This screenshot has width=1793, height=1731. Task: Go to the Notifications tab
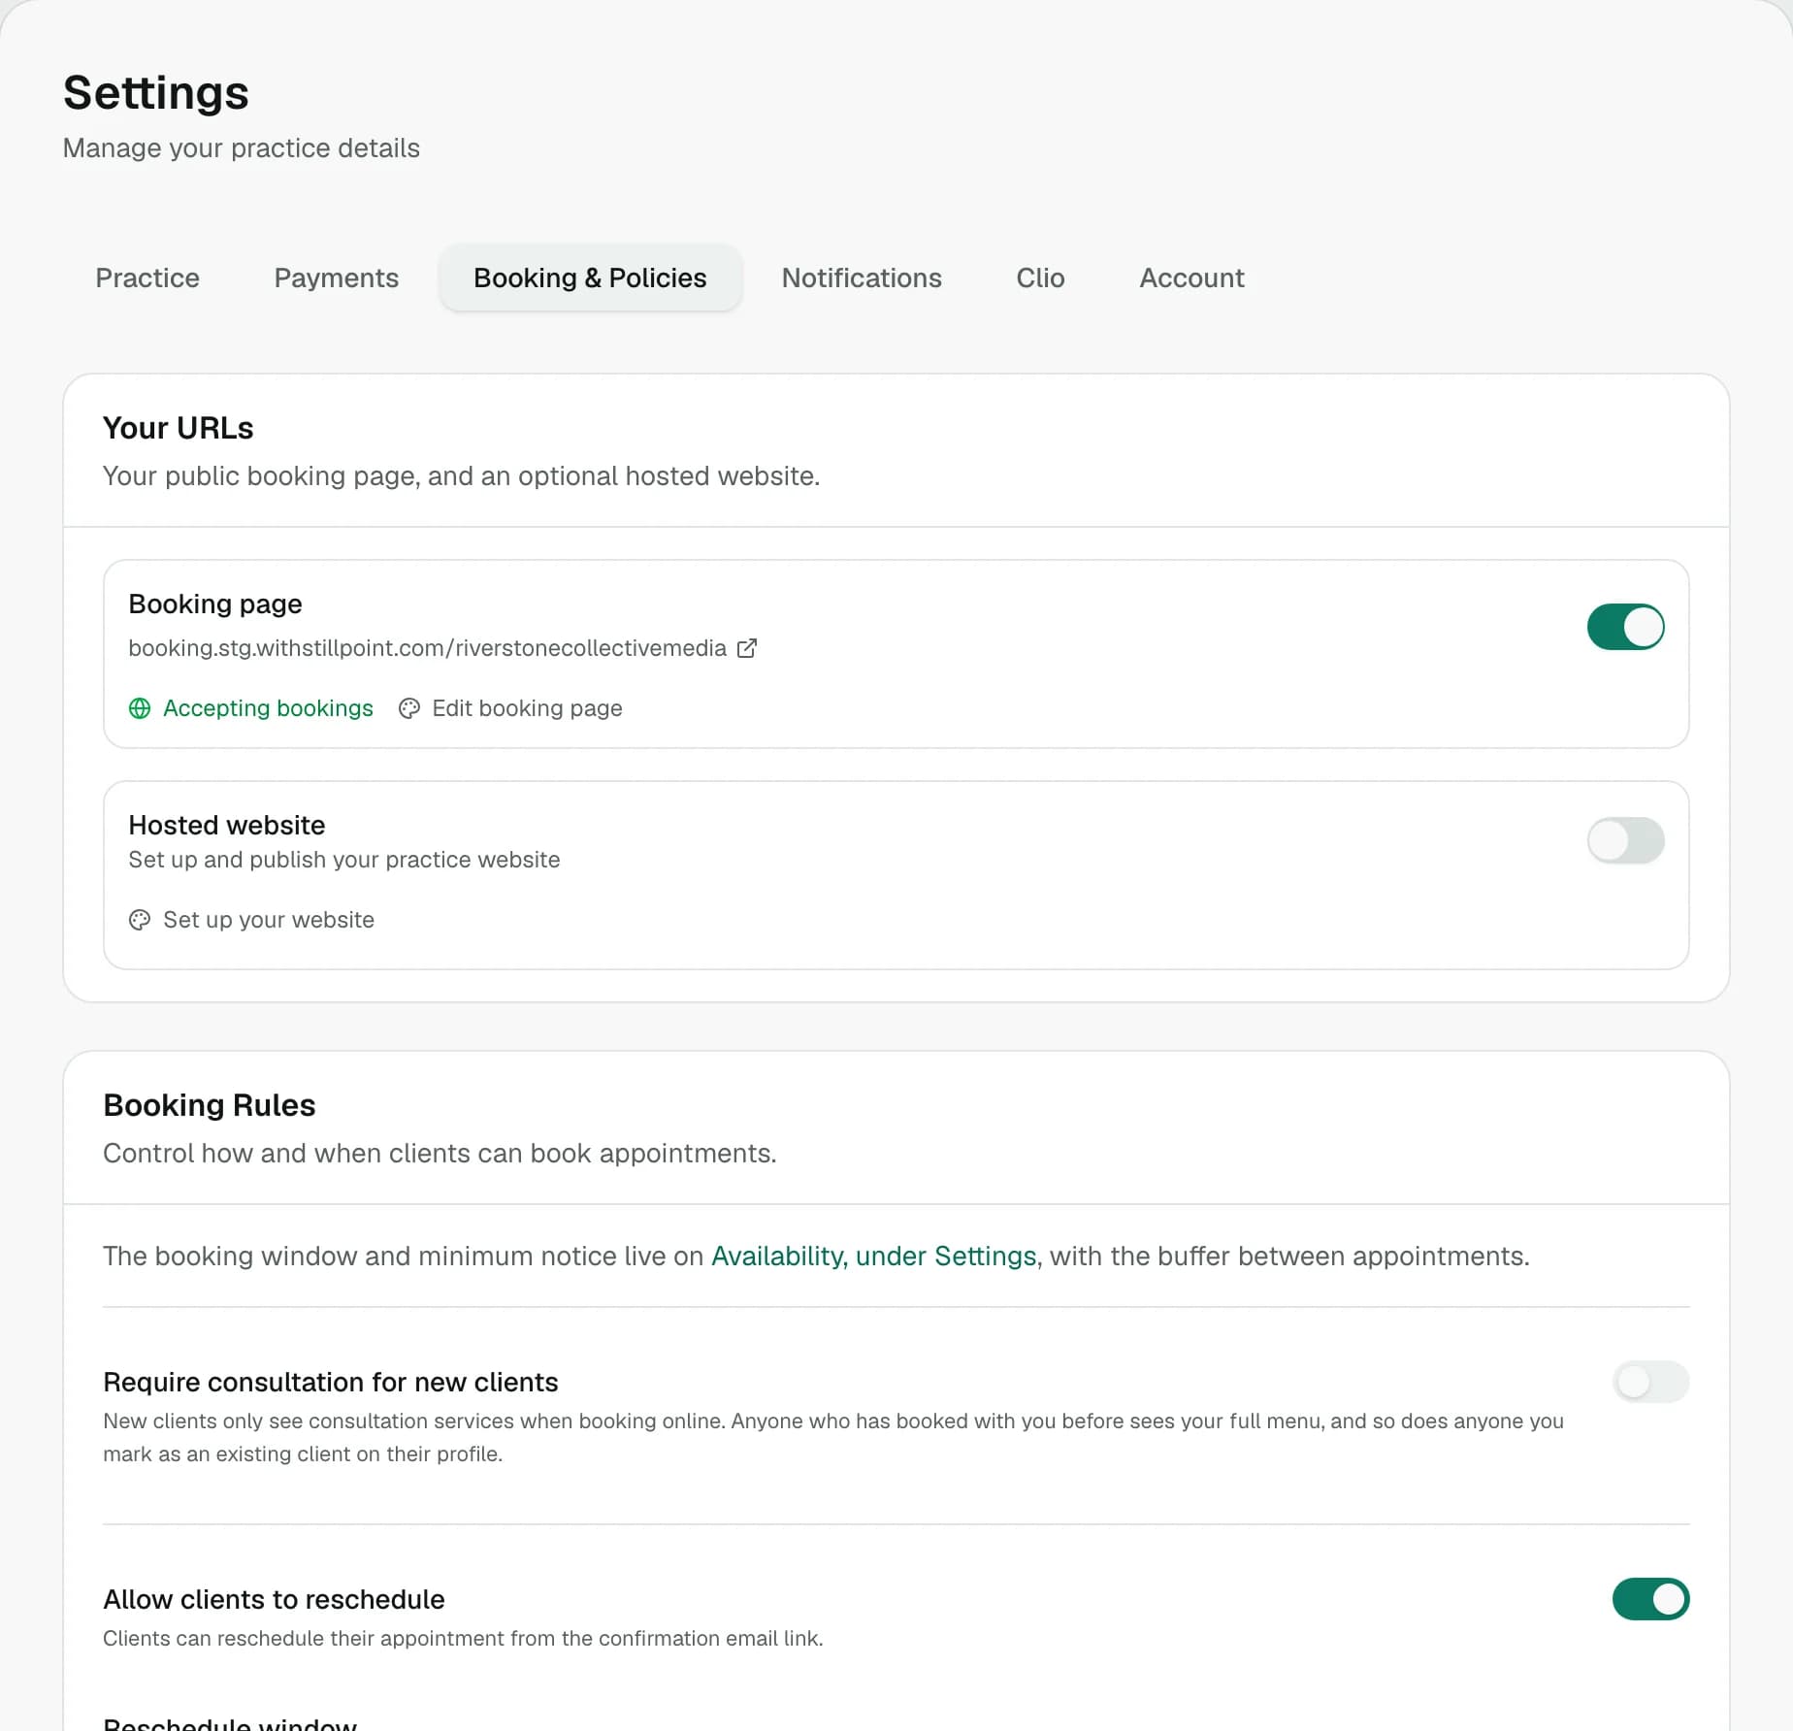click(862, 278)
